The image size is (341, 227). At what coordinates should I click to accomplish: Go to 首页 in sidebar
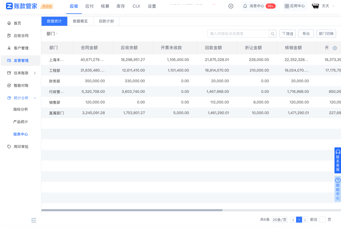18,23
